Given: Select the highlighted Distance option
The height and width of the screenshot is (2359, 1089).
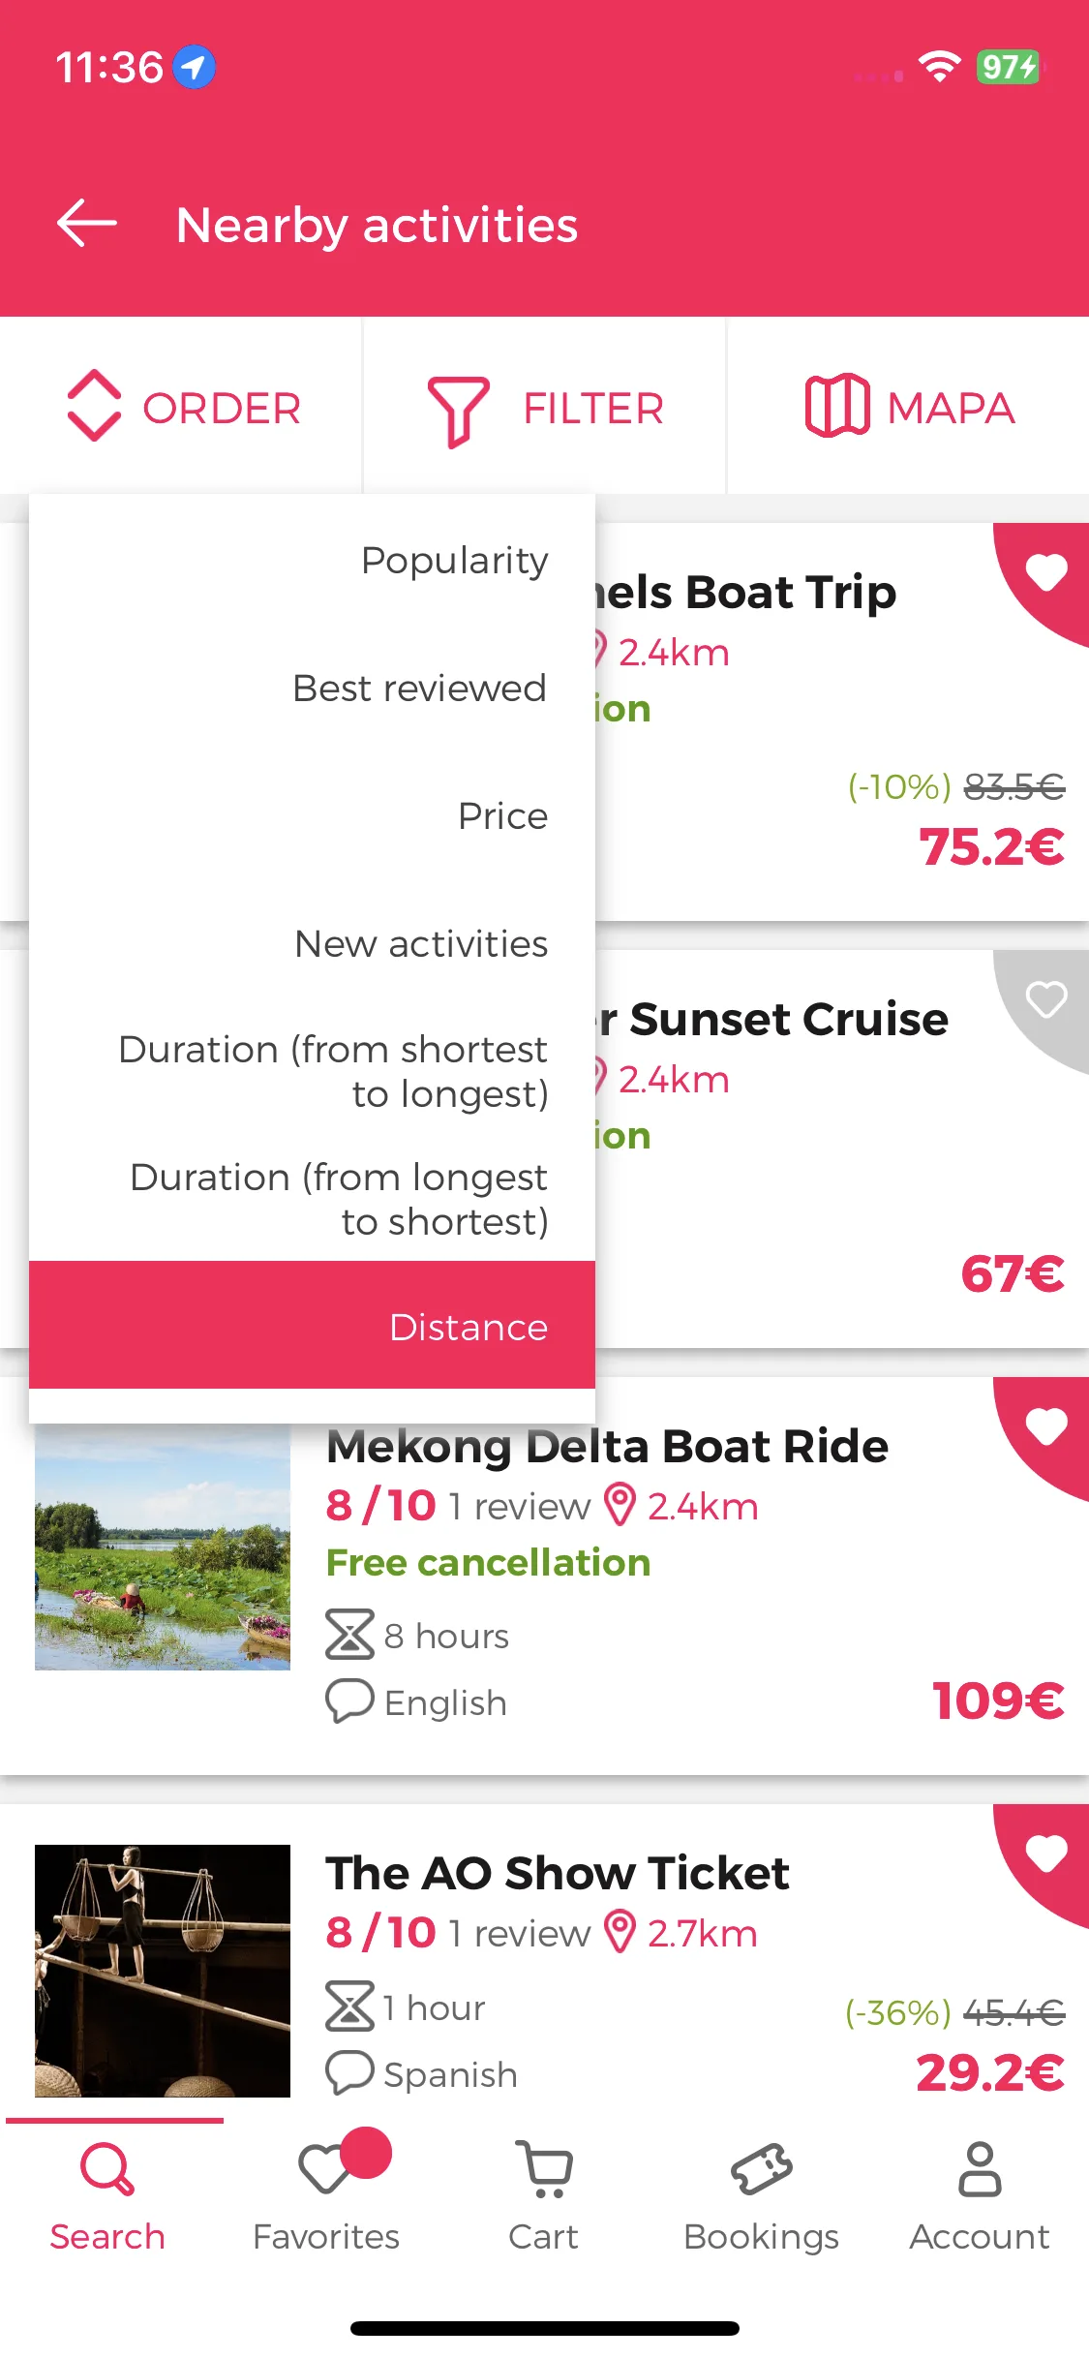Looking at the screenshot, I should (312, 1325).
